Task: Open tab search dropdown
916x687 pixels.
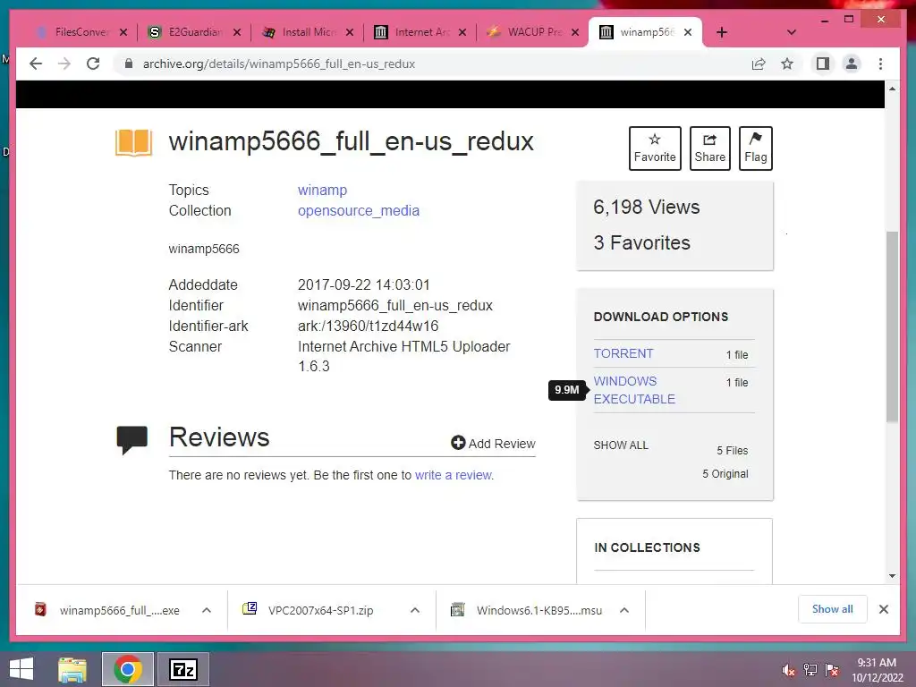Action: click(x=791, y=32)
